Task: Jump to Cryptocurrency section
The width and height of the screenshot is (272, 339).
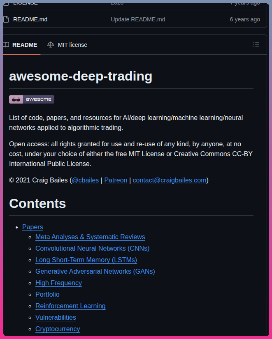Action: pos(58,329)
